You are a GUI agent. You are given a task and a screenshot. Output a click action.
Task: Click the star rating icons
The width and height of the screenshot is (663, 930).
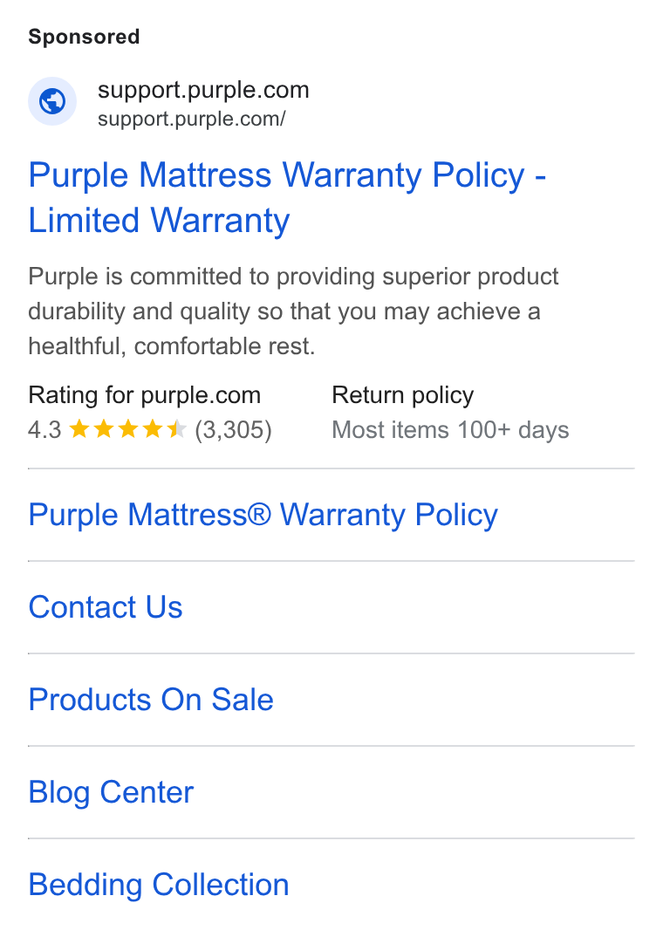[x=127, y=429]
